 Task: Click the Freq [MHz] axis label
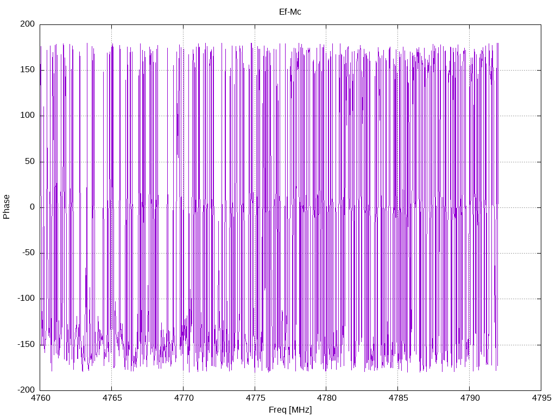(x=290, y=410)
